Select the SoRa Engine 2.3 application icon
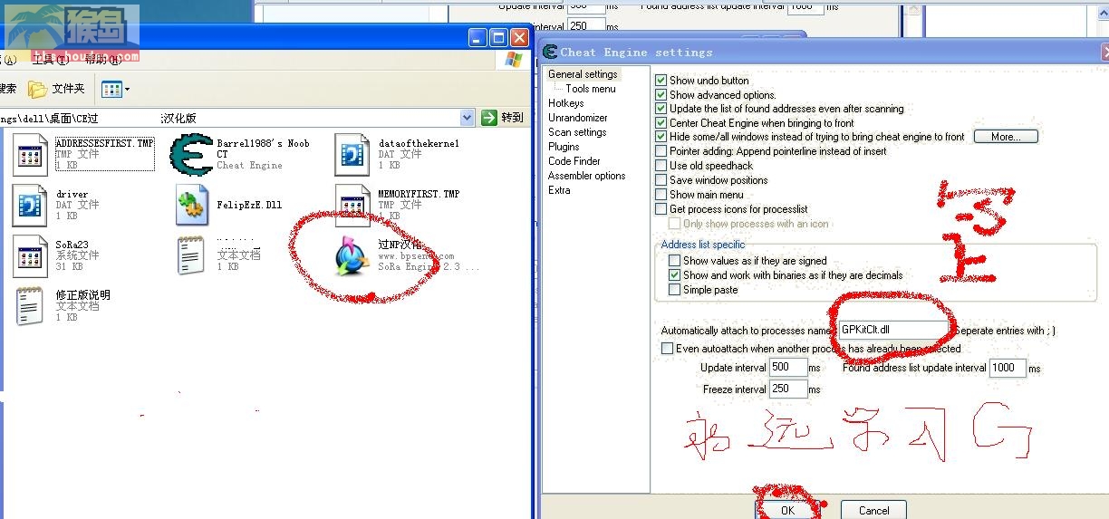Viewport: 1109px width, 519px height. coord(351,256)
